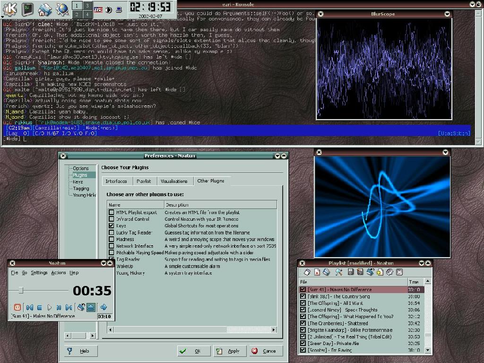
Task: Pause playback in the Noatun player
Action: point(59,307)
